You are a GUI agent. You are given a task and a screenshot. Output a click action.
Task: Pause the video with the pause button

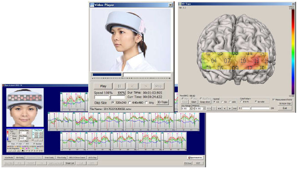(x=120, y=86)
